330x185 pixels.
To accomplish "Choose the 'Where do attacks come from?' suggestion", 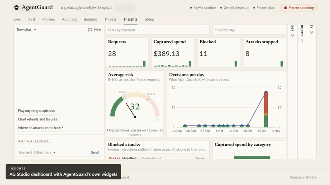I will pyautogui.click(x=41, y=128).
